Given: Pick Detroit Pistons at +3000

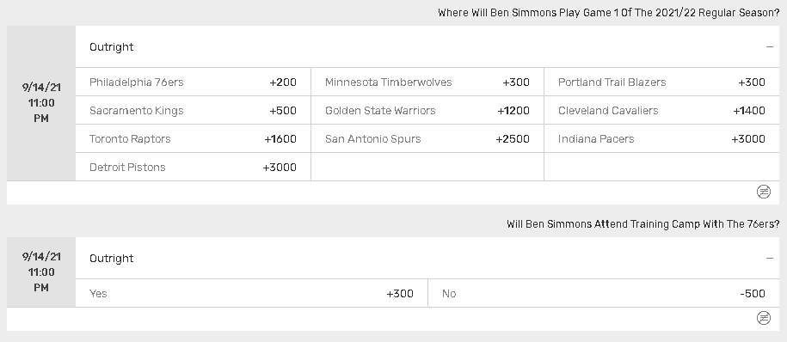Looking at the screenshot, I should click(194, 167).
